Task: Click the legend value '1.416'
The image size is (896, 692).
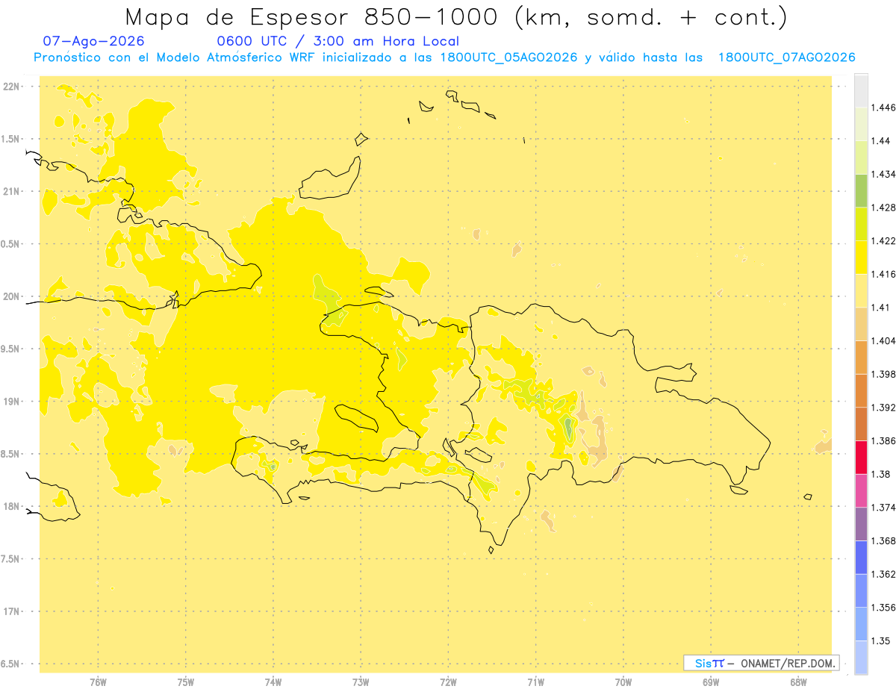Action: (883, 274)
